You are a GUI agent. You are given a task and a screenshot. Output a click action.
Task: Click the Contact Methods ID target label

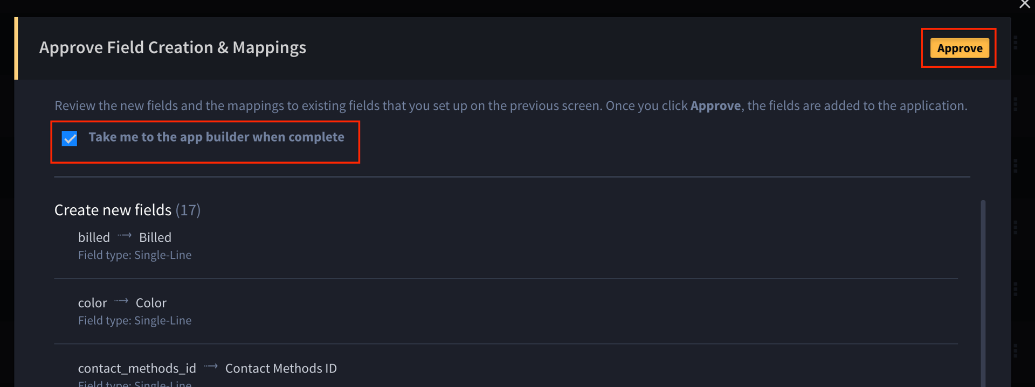pos(281,369)
